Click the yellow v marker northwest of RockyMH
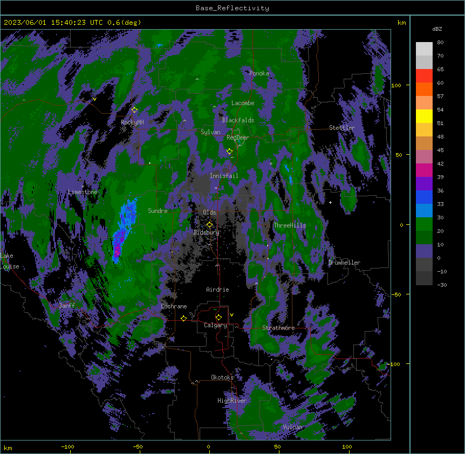 pos(94,99)
